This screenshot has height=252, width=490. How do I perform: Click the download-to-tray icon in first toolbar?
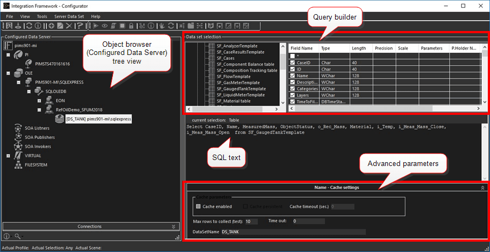tap(18, 26)
